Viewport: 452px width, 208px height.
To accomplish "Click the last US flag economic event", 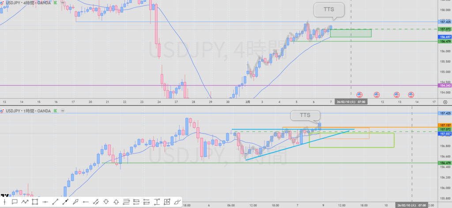I will point(411,94).
